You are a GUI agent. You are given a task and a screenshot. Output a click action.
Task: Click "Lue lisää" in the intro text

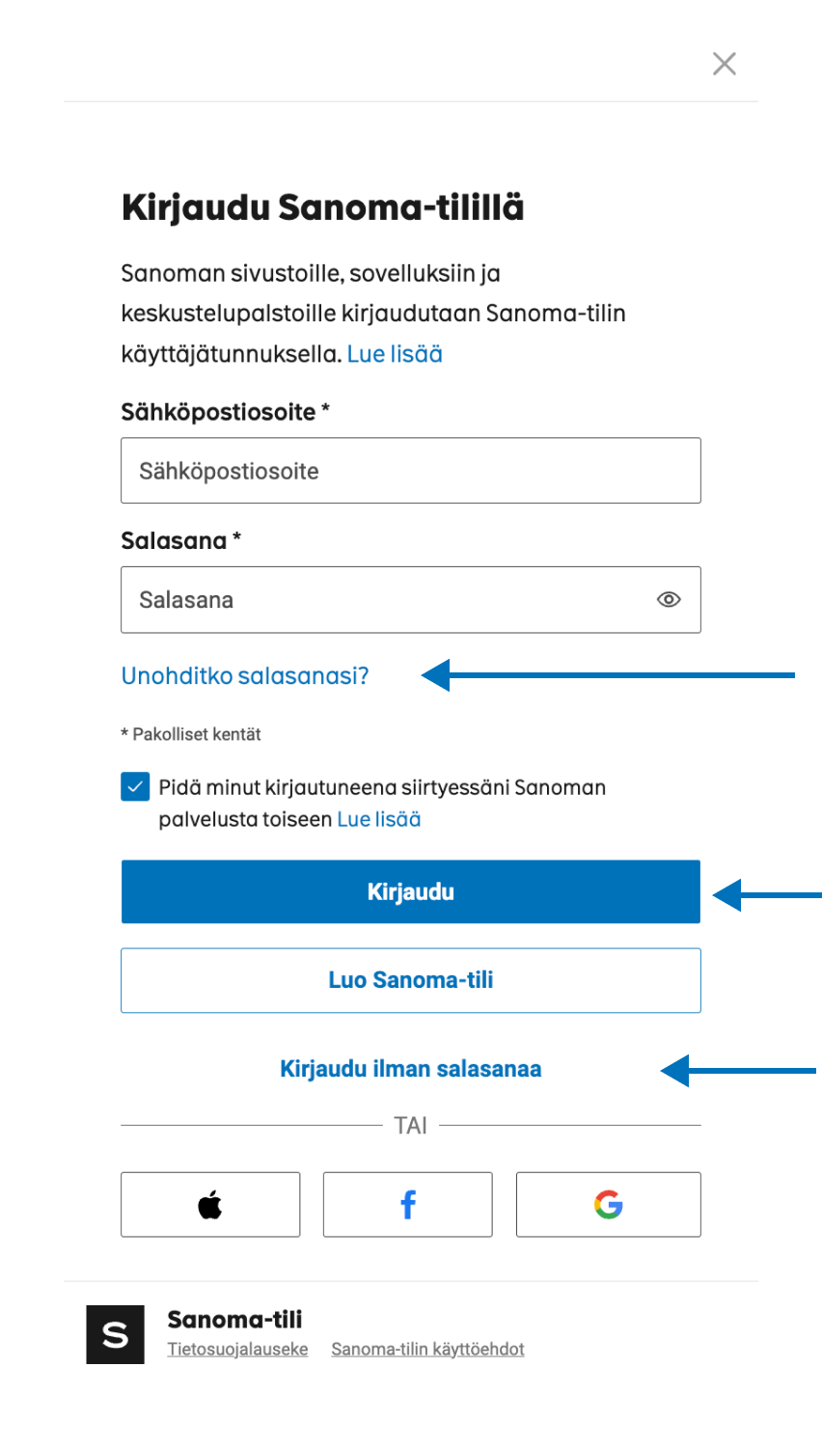click(395, 353)
